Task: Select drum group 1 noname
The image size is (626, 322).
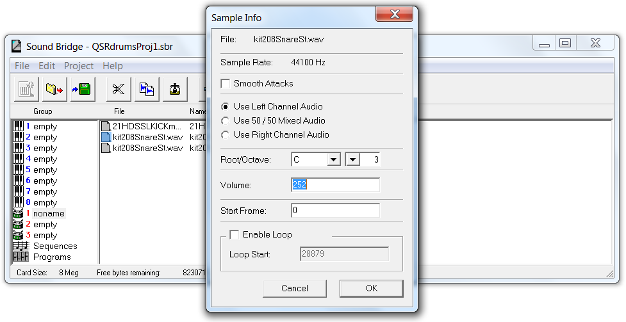Action: pos(48,213)
